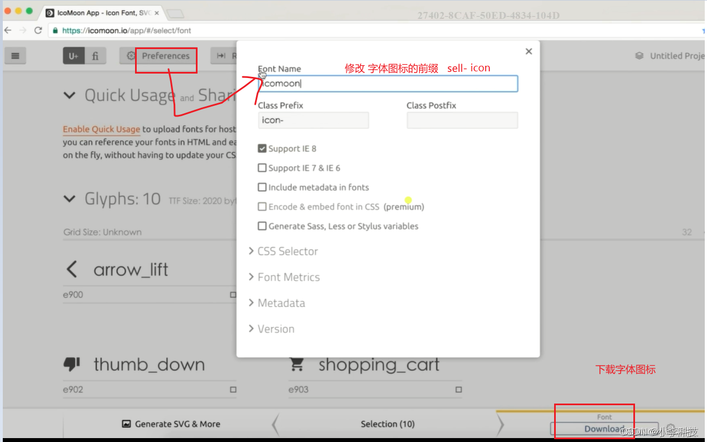The width and height of the screenshot is (707, 442).
Task: Enable Generate Sass, Less or Stylus variables
Action: pos(262,226)
